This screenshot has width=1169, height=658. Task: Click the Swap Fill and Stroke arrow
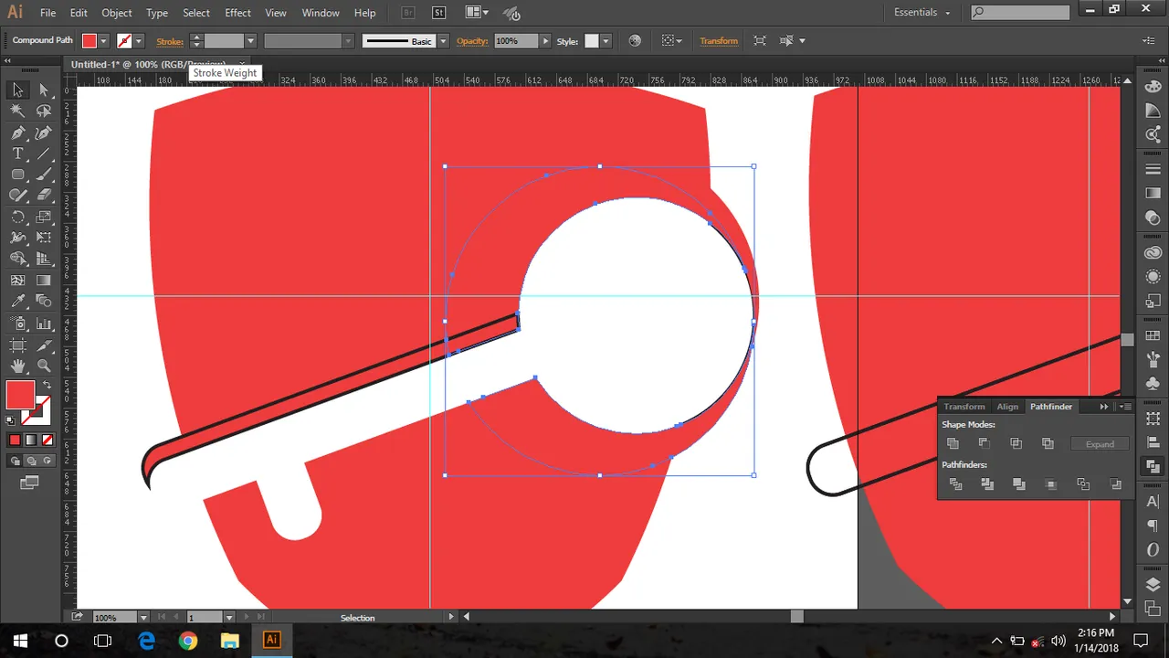click(46, 386)
